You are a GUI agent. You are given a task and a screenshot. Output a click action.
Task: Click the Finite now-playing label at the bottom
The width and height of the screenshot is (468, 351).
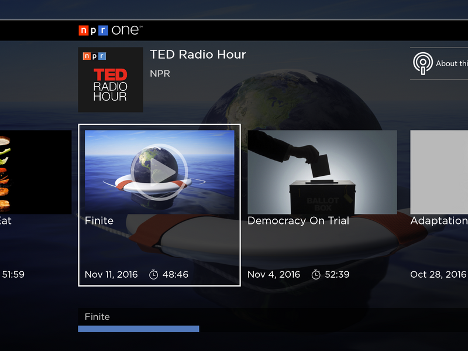coord(97,316)
